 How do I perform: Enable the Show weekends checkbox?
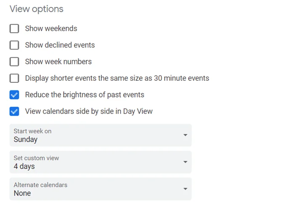point(14,29)
